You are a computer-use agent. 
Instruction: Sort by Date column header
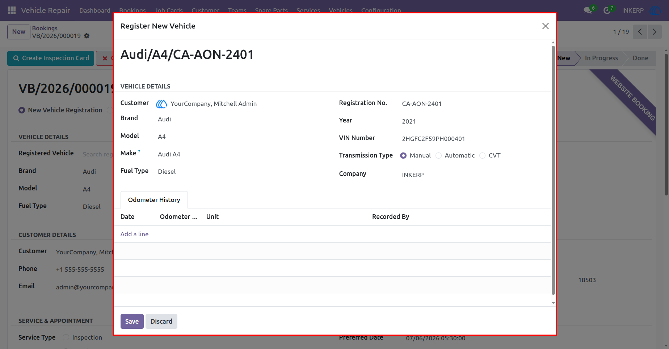point(127,217)
